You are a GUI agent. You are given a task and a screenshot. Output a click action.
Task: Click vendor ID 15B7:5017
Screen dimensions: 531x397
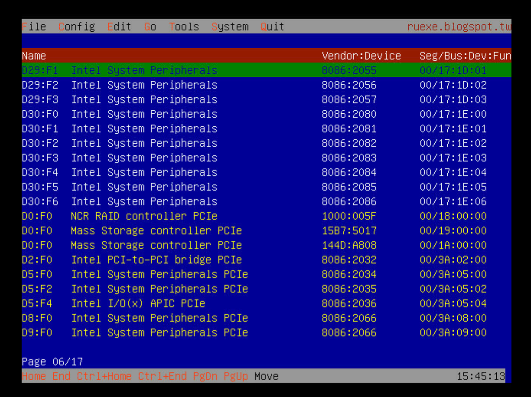[349, 230]
